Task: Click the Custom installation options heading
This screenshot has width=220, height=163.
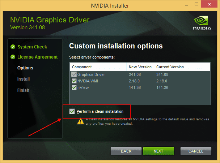Action: coord(116,46)
